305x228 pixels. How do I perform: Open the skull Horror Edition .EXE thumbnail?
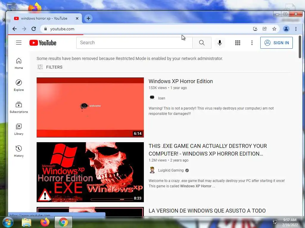(x=90, y=172)
